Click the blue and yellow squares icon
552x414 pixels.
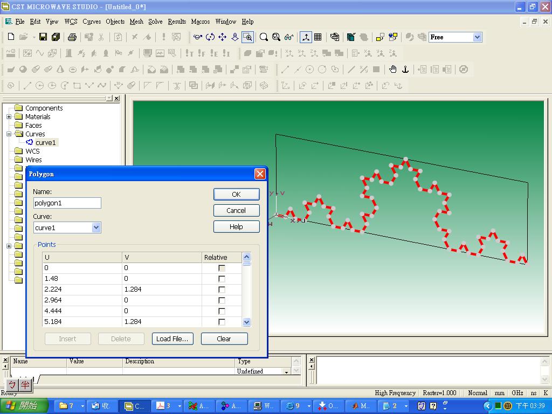point(393,37)
